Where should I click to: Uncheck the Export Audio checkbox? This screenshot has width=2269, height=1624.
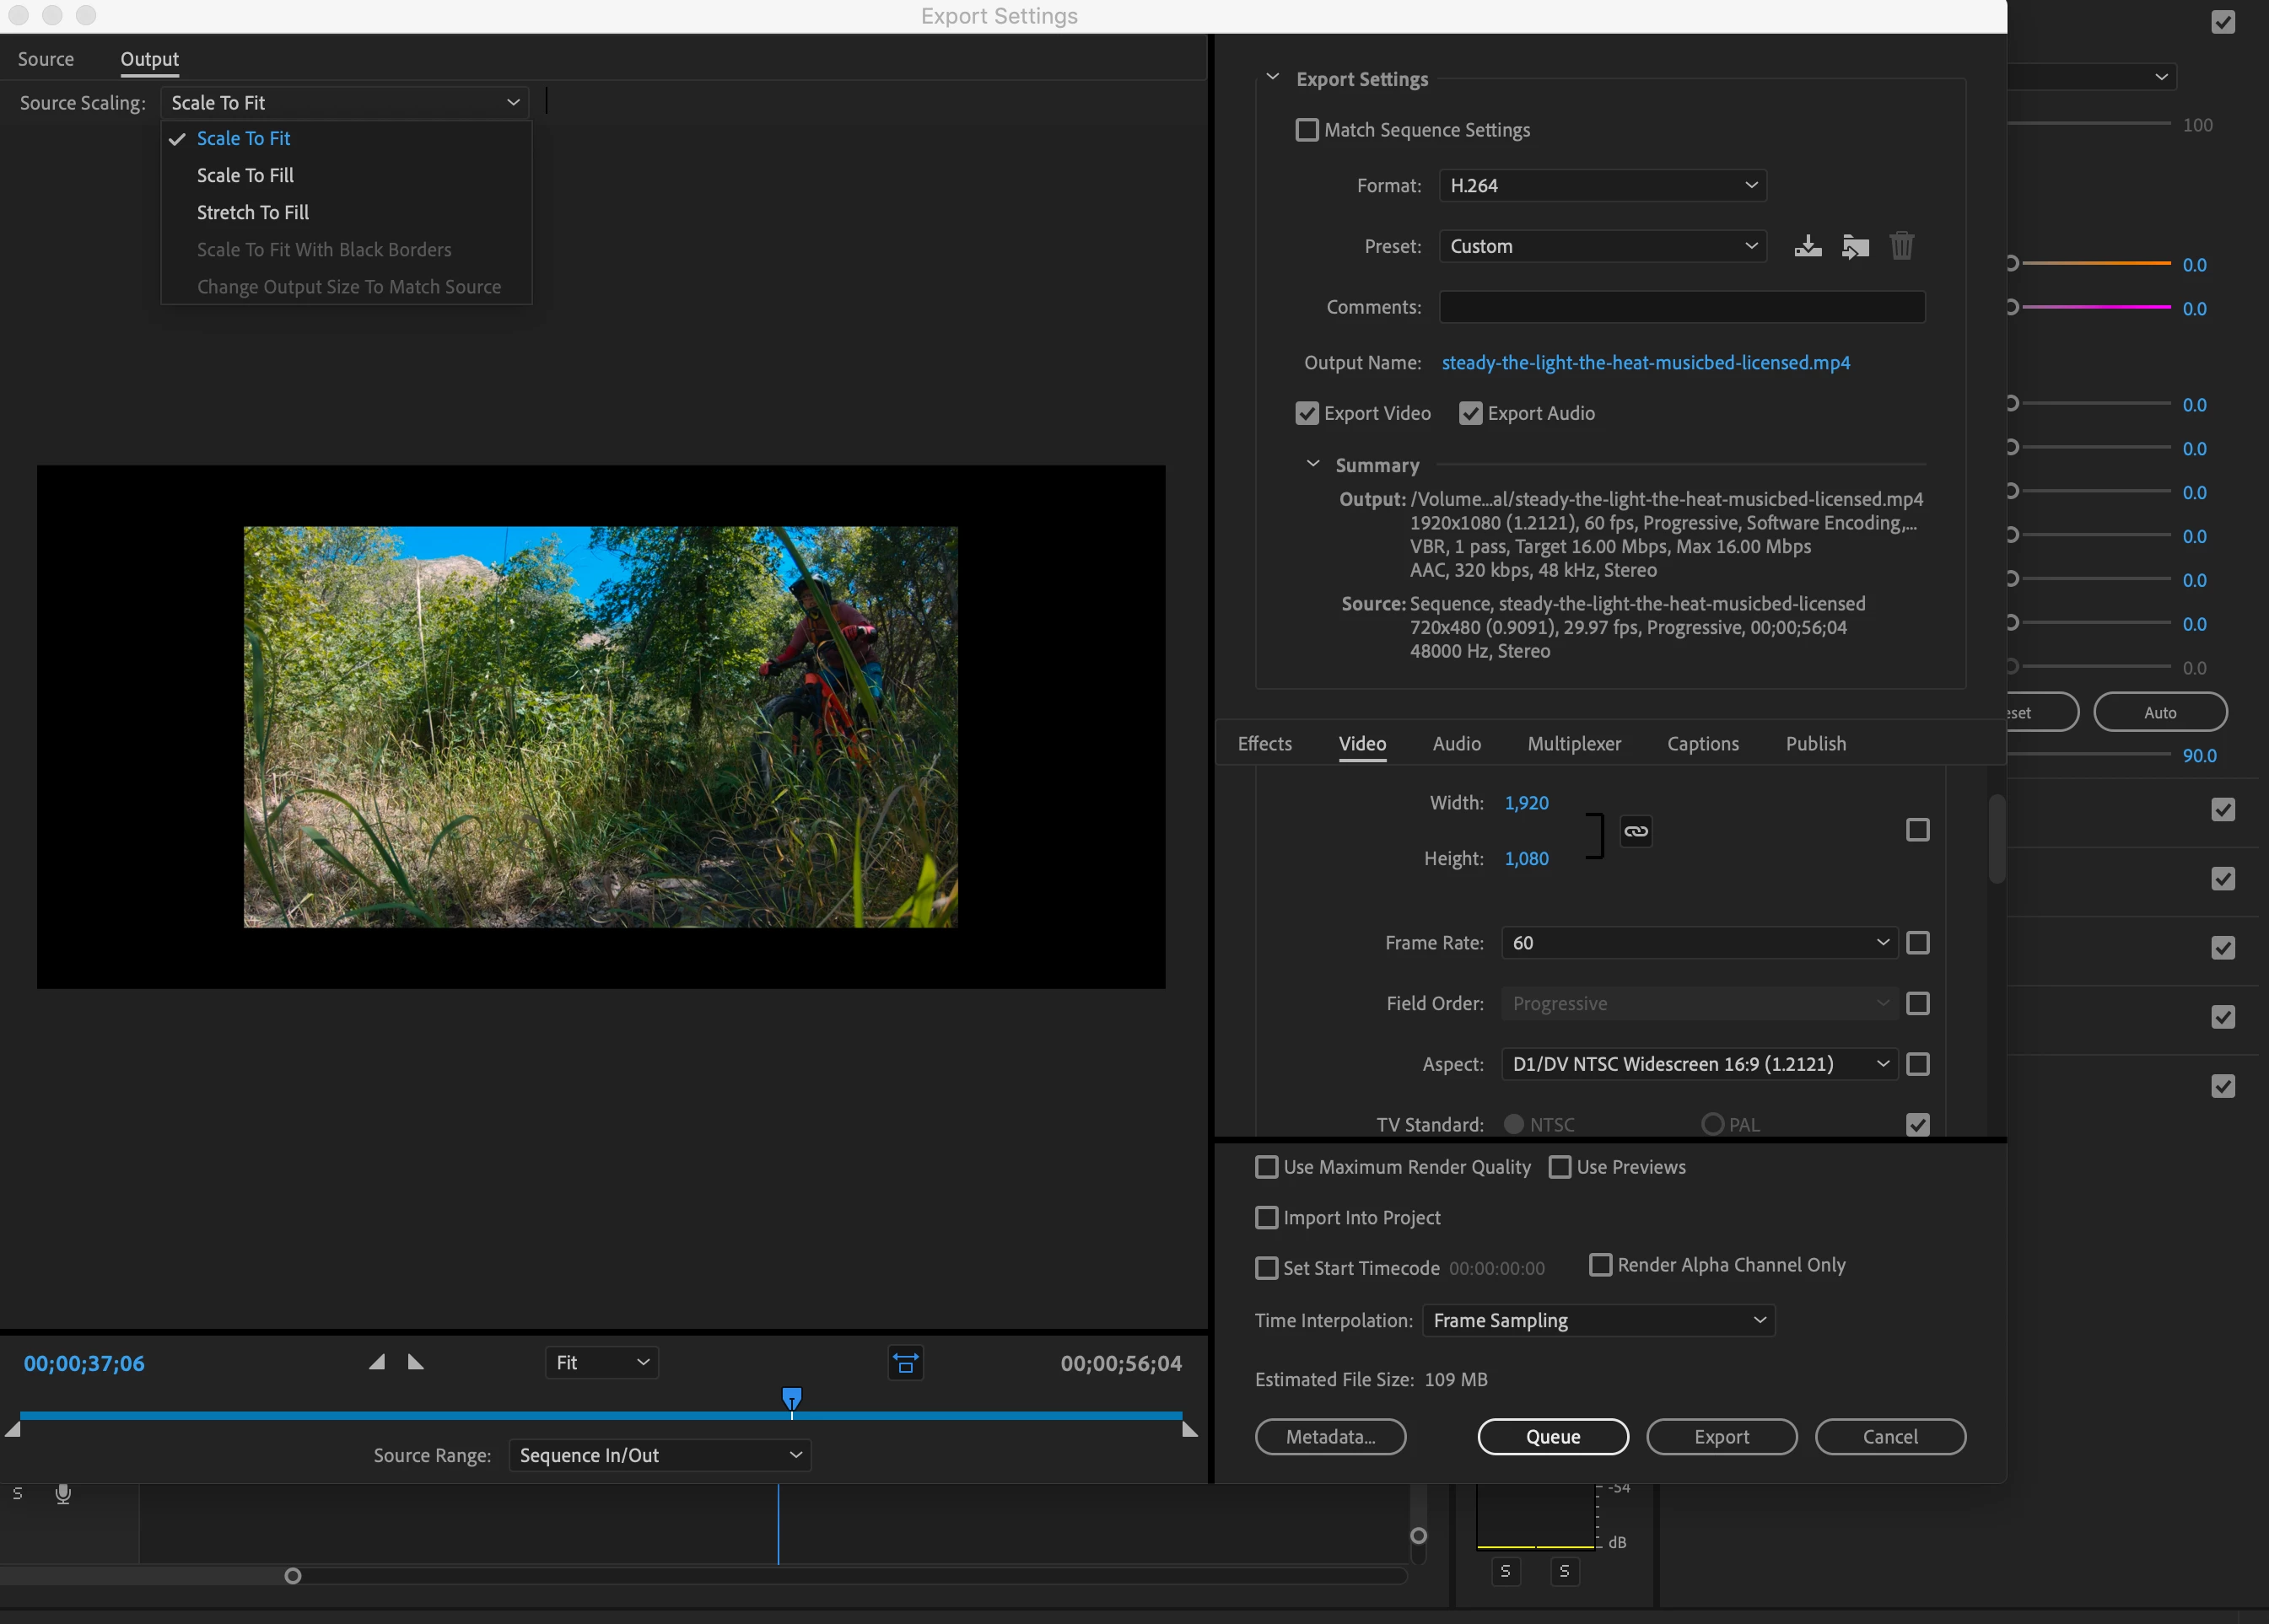click(1469, 413)
